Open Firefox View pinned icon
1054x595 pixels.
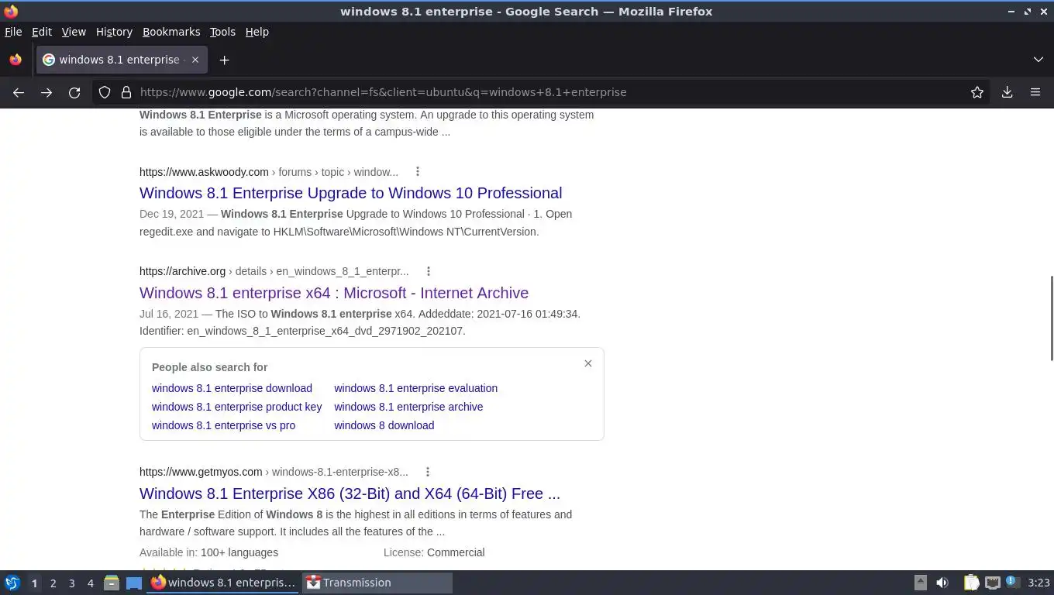pyautogui.click(x=15, y=60)
